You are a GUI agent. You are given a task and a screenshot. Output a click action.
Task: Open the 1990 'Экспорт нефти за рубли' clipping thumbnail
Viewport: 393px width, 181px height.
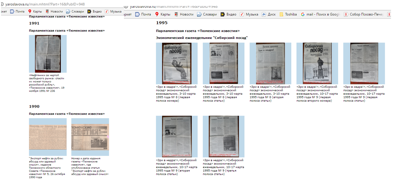(x=48, y=137)
